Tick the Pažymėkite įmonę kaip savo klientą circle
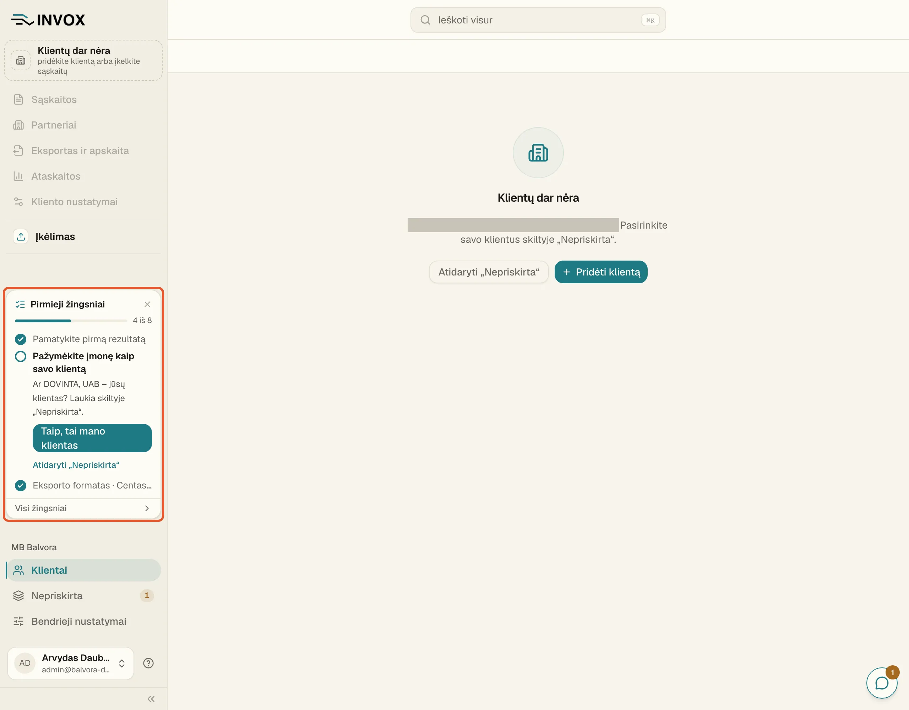This screenshot has width=909, height=710. coord(20,356)
